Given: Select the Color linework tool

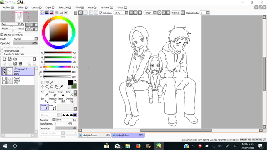Looking at the screenshot, I should click(69, 94).
